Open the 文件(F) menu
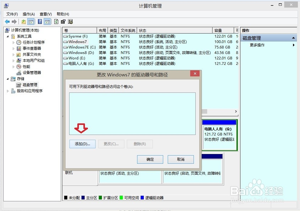This screenshot has width=300, height=211. click(12, 14)
